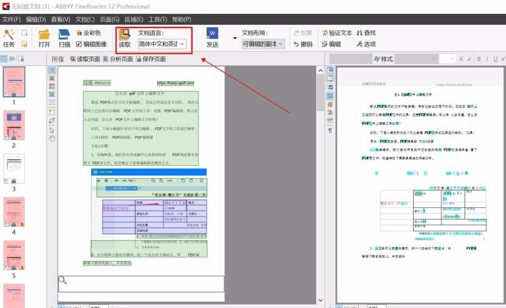Screen dimensions: 506x308
Task: Toggle the paragraph marks (¶) display
Action: point(330,131)
